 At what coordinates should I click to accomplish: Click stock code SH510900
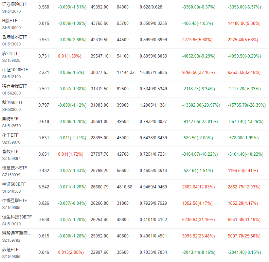point(11,27)
